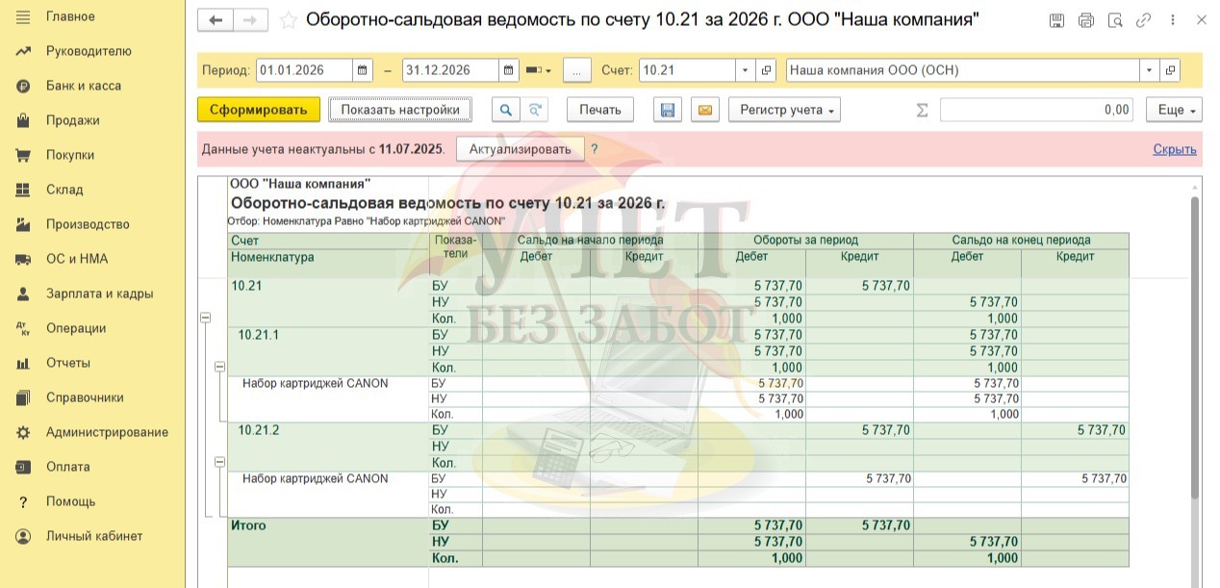The image size is (1220, 588).
Task: Collapse the 10.21.1 subaccount group
Action: (x=219, y=367)
